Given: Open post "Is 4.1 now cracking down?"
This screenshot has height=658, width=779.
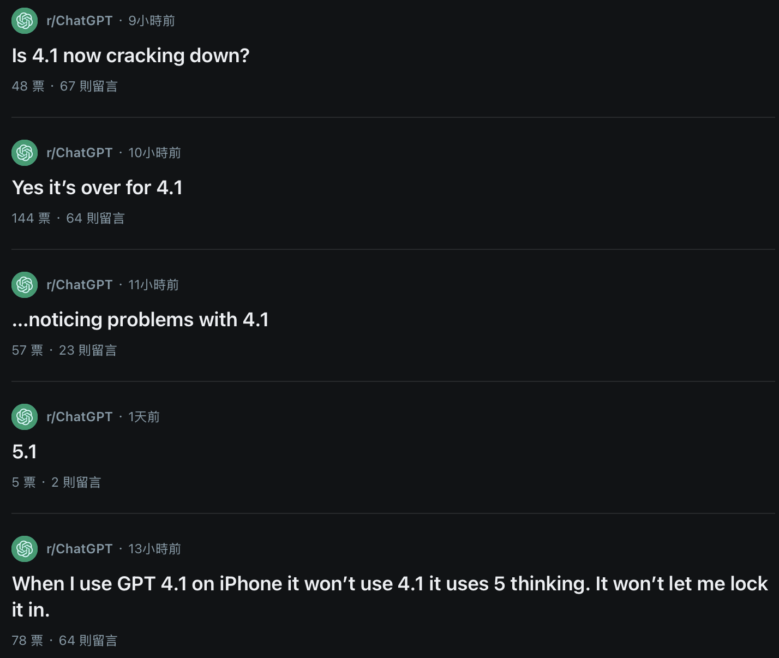Looking at the screenshot, I should pyautogui.click(x=130, y=56).
